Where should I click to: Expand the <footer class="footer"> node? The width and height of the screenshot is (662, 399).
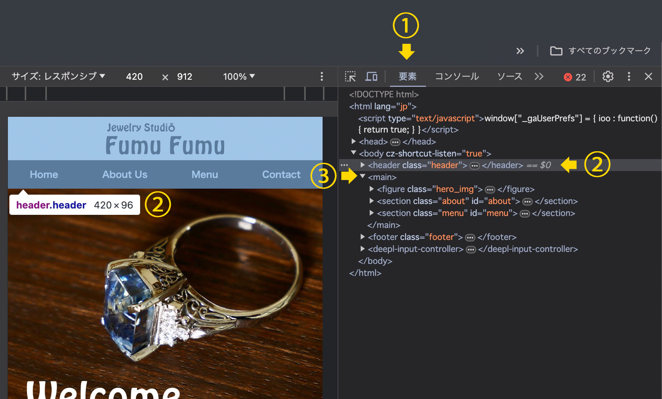coord(362,237)
